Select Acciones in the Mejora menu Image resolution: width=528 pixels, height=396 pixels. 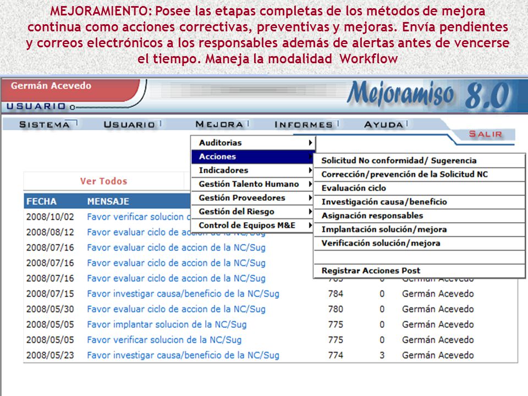[x=253, y=157]
